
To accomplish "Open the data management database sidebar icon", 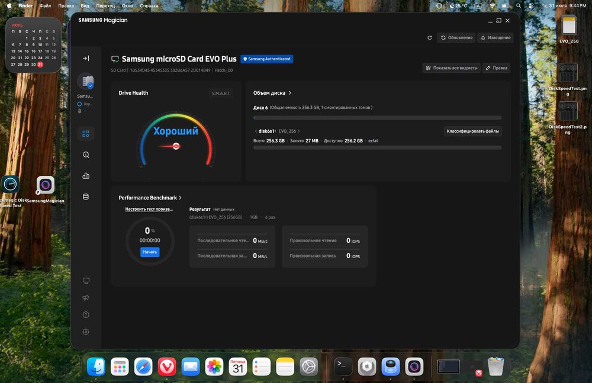I will 86,197.
